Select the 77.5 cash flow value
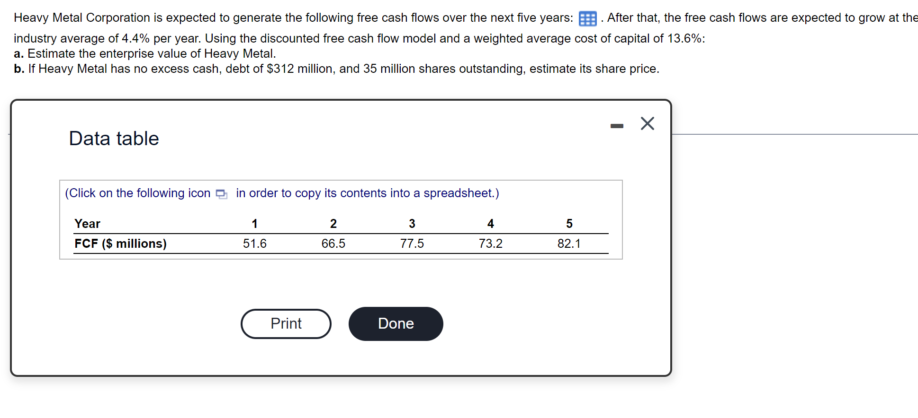918x418 pixels. click(412, 244)
